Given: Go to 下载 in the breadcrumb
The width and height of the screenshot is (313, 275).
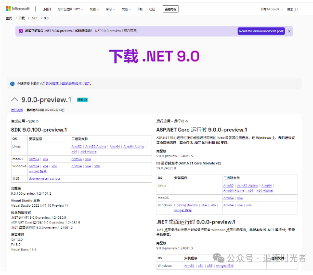Looking at the screenshot, I should 22,18.
